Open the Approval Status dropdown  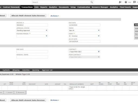pos(32,30)
